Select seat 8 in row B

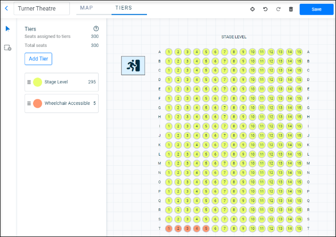pos(234,61)
